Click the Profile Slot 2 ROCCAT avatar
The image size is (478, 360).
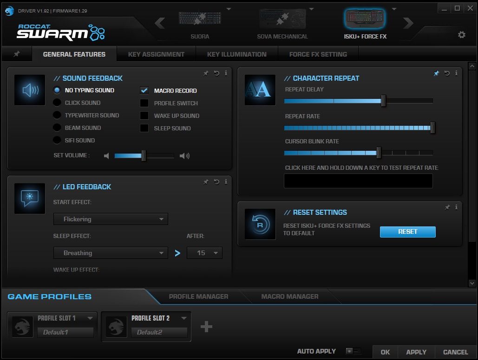(116, 327)
